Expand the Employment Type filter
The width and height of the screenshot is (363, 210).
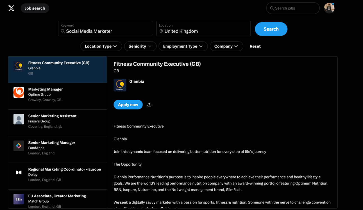pos(183,46)
